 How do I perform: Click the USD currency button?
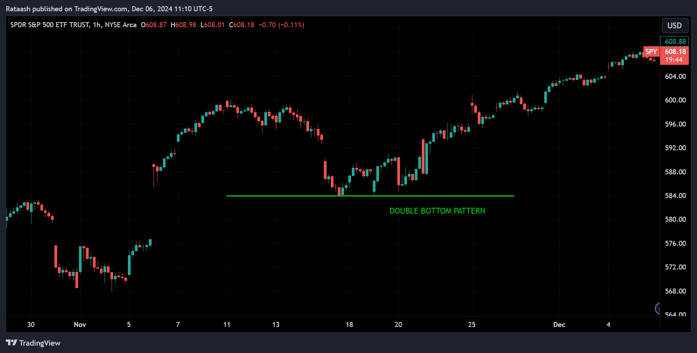click(x=675, y=26)
